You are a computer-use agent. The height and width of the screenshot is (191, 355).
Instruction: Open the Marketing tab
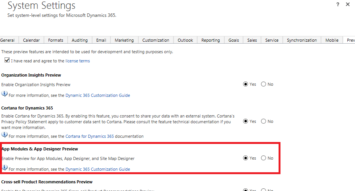pos(124,40)
